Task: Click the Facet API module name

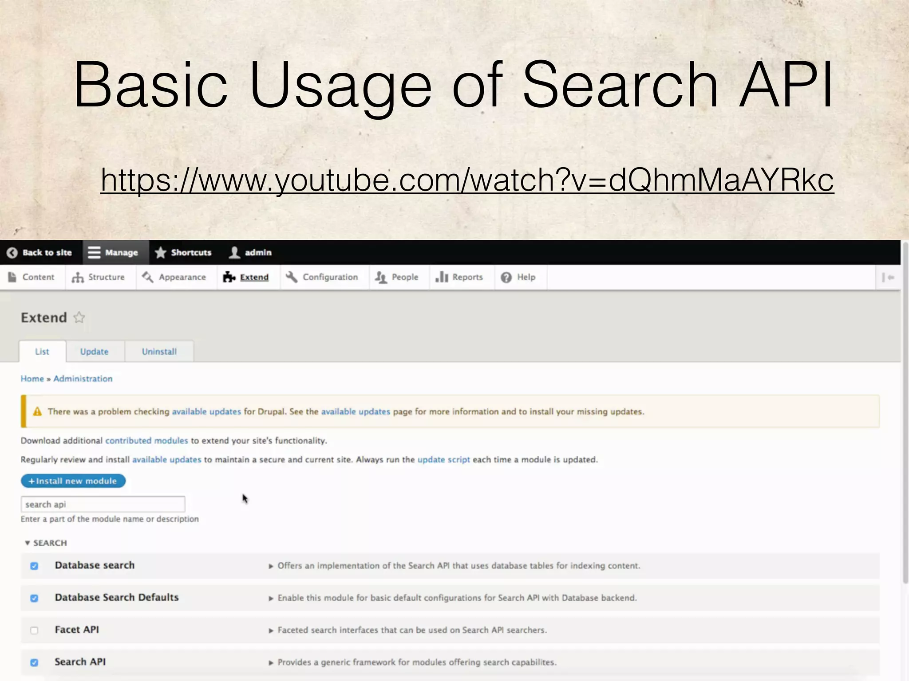Action: (77, 630)
